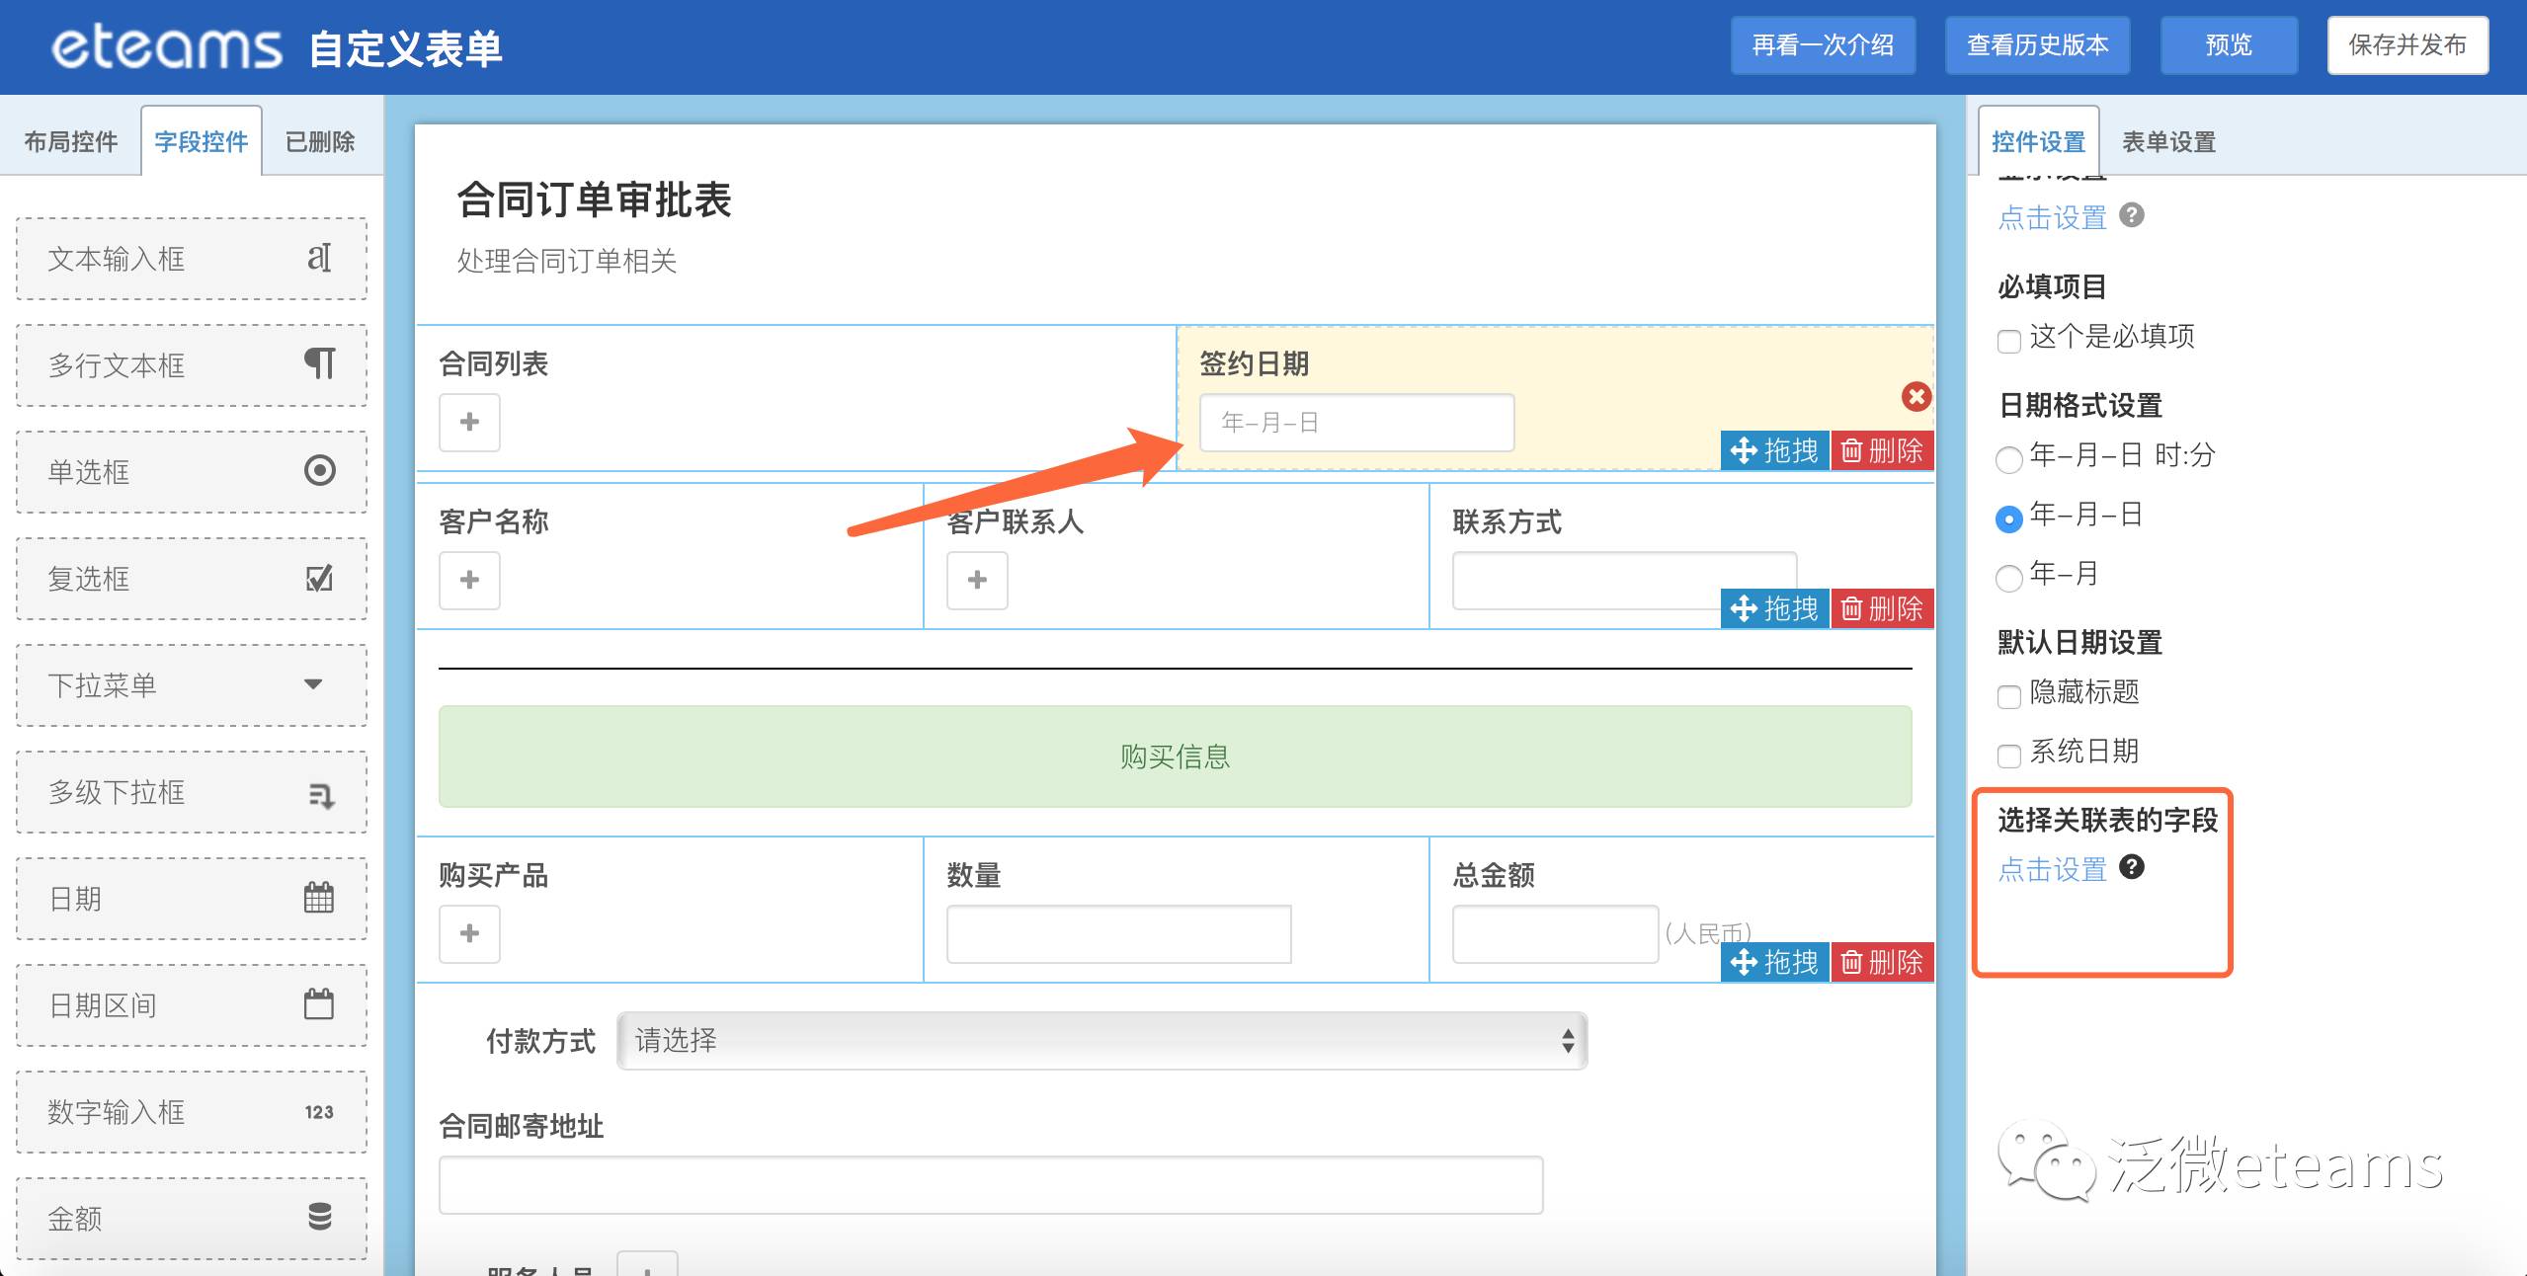Image resolution: width=2527 pixels, height=1276 pixels.
Task: Click the plus icon under 合同列表
Action: click(469, 423)
